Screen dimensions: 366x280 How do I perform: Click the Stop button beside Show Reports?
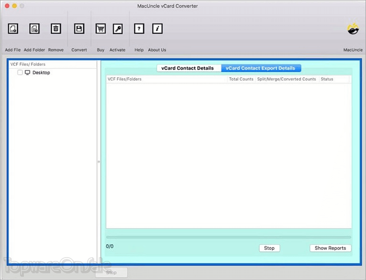coord(269,248)
